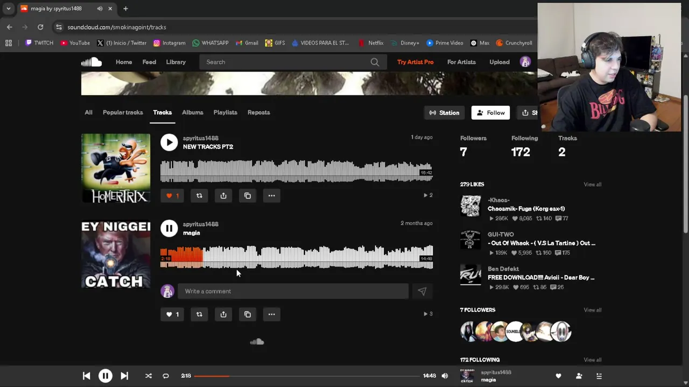Like the magia track
The height and width of the screenshot is (387, 689).
coord(172,314)
